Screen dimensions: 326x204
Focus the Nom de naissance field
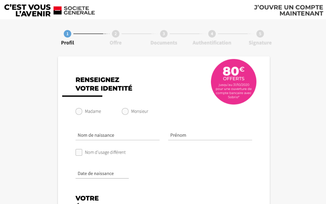(117, 135)
